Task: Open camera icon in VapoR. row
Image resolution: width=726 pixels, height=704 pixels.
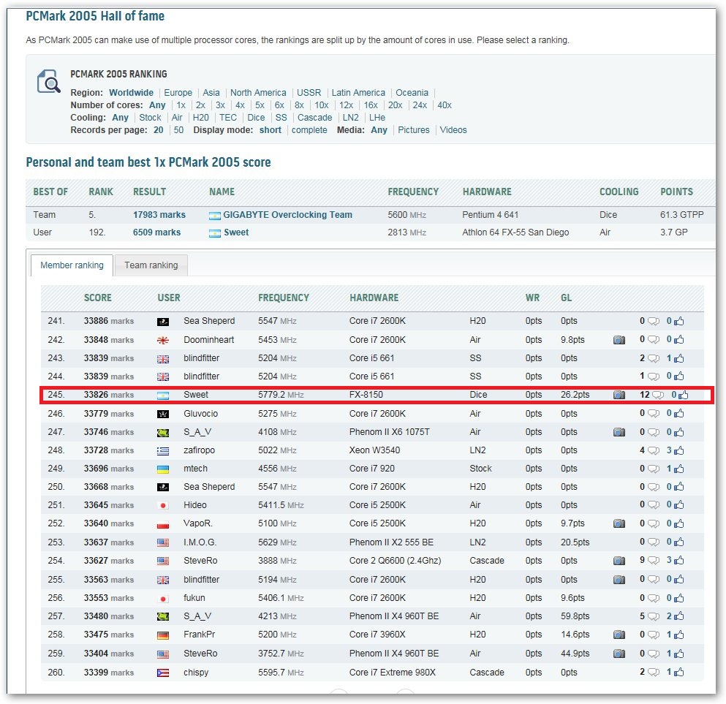Action: pos(619,523)
